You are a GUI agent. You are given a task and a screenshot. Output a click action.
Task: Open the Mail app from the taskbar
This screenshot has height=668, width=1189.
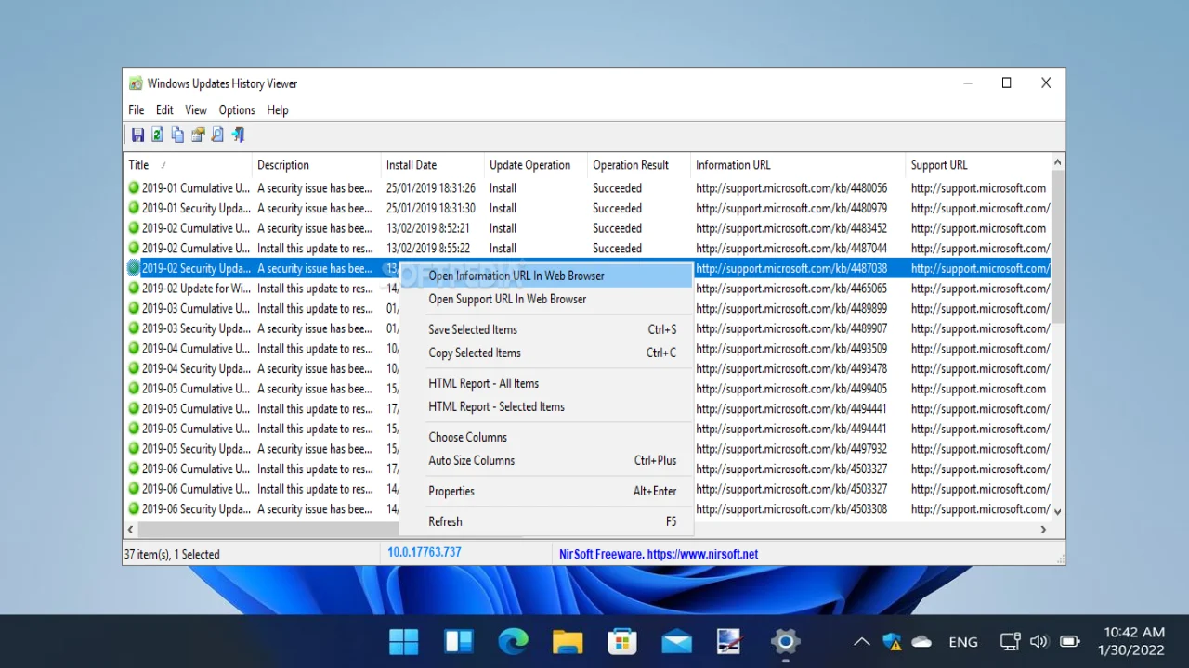(x=676, y=641)
